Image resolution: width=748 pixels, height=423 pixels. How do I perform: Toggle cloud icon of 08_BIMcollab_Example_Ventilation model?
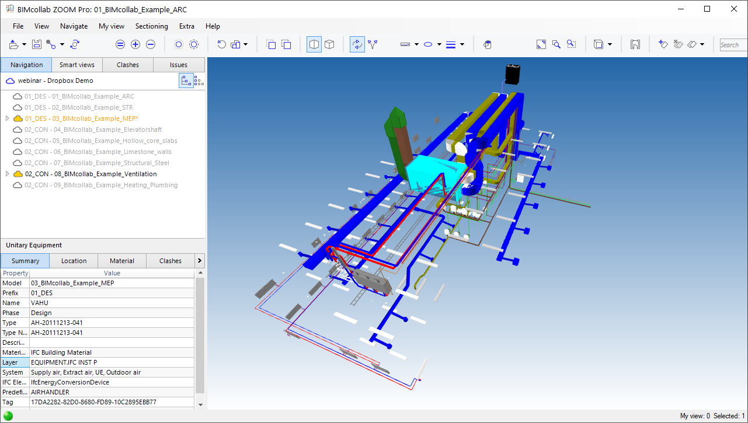18,174
